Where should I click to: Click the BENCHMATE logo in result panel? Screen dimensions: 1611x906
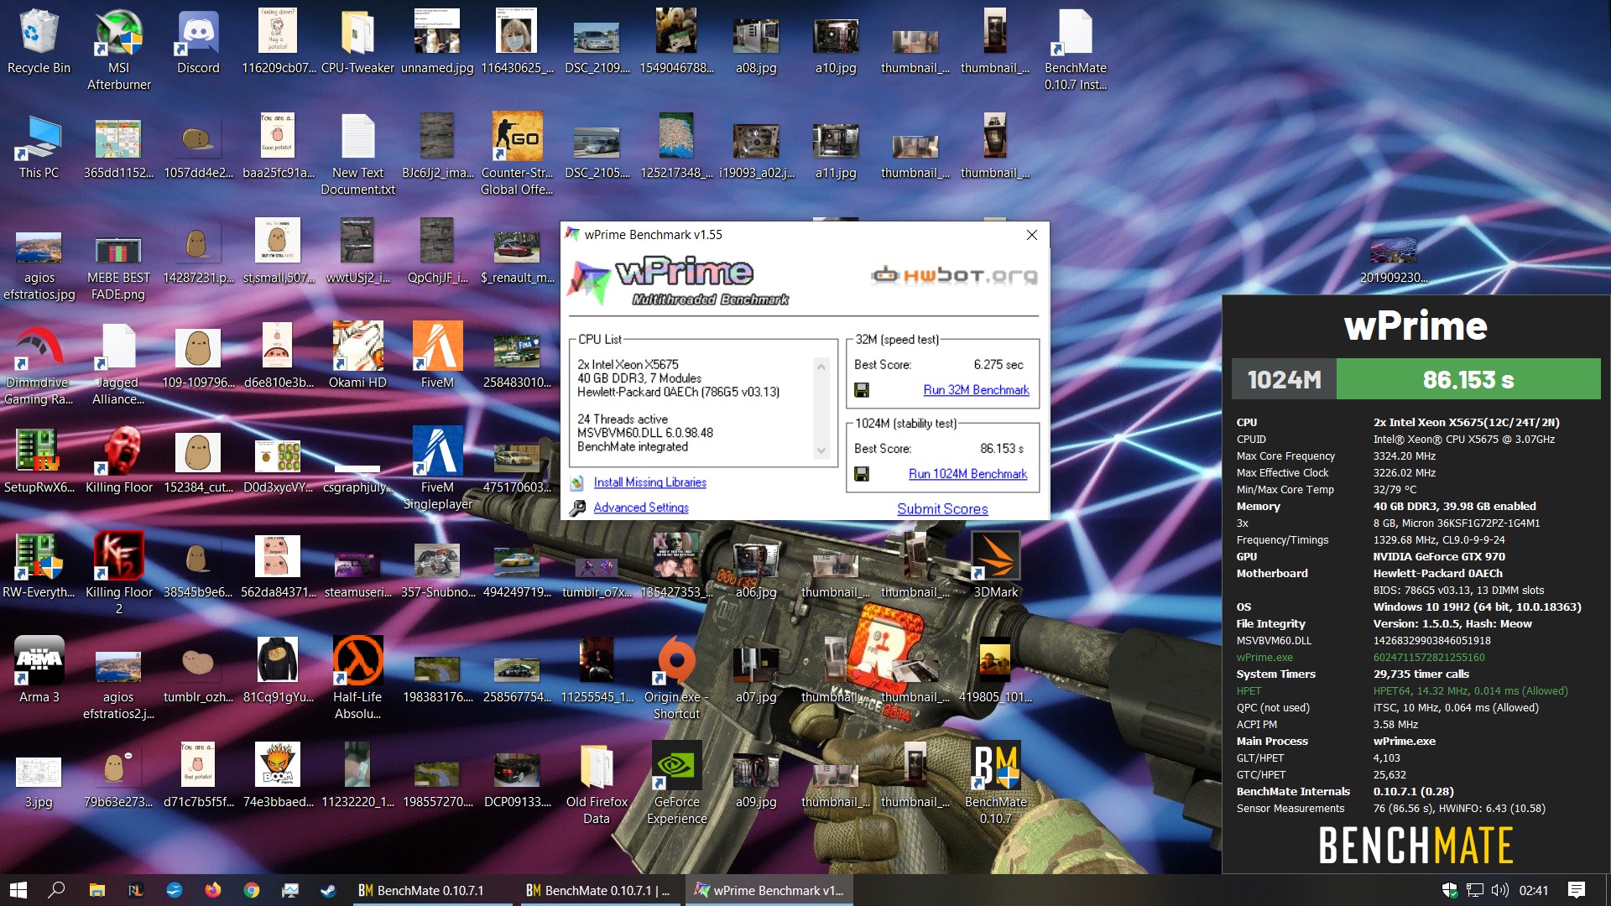point(1415,844)
